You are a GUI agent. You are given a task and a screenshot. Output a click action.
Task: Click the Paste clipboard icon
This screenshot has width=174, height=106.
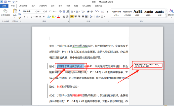click(15, 11)
